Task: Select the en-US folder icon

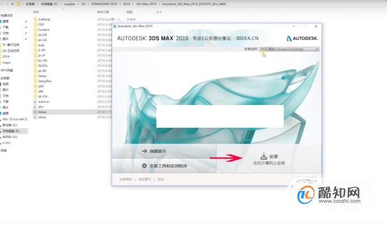Action: (x=35, y=40)
